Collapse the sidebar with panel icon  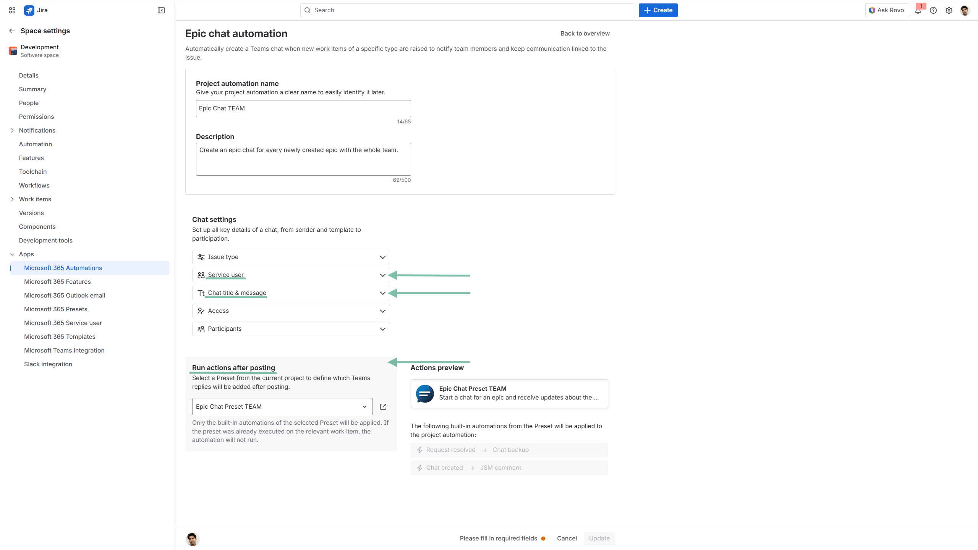pos(161,10)
